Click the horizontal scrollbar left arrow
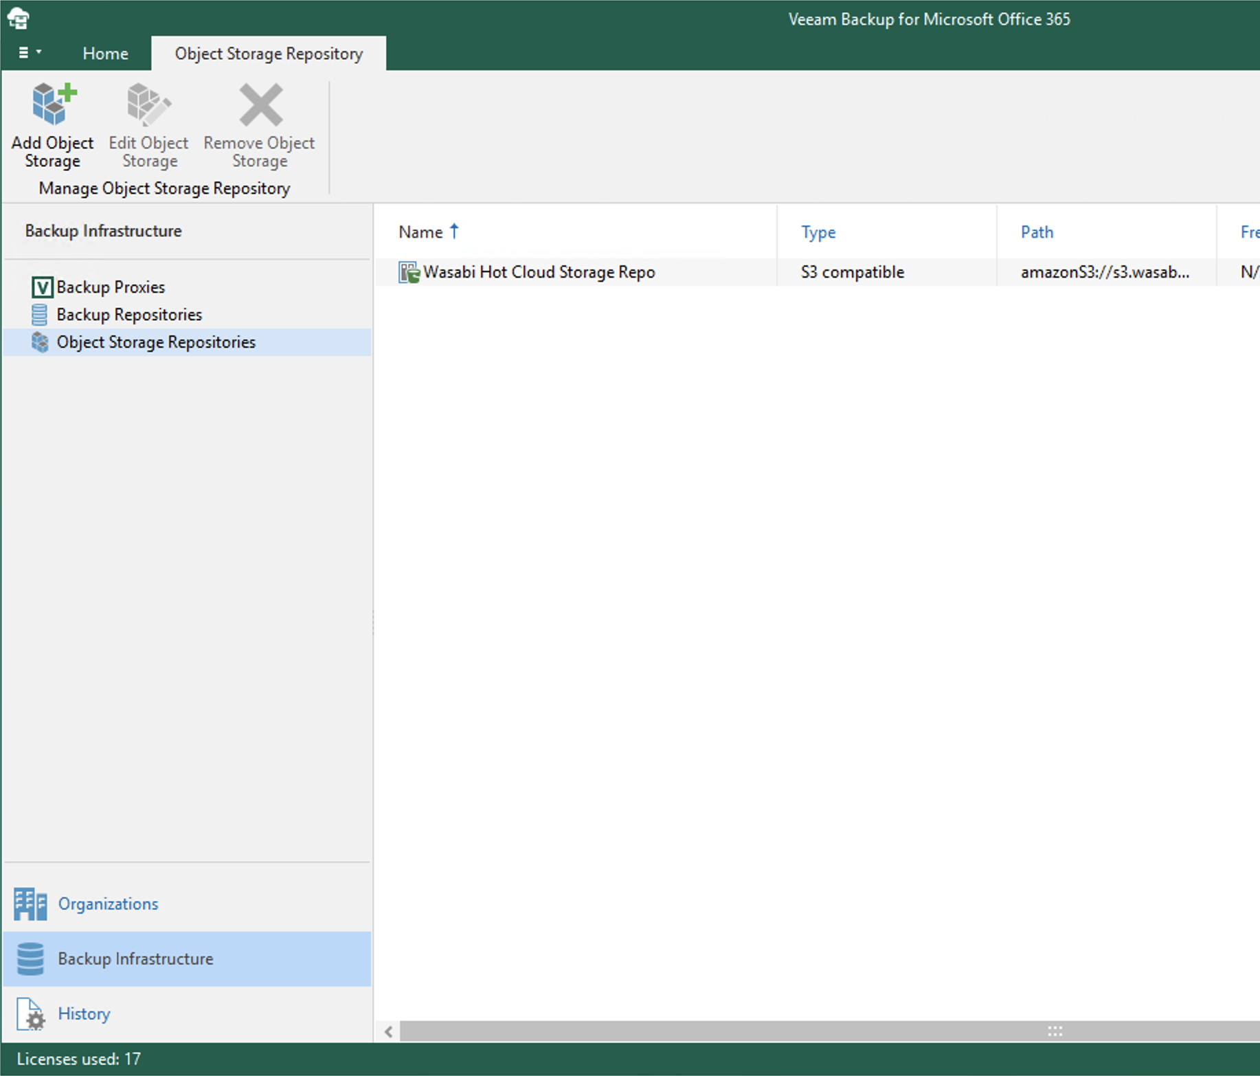Screen dimensions: 1260x1076 click(x=389, y=1031)
